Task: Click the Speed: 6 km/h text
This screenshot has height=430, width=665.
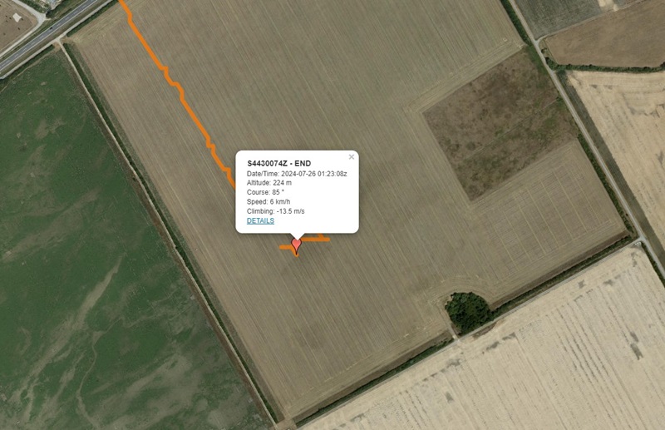Action: [x=268, y=201]
